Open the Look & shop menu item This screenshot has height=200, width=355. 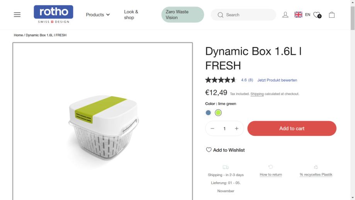131,15
